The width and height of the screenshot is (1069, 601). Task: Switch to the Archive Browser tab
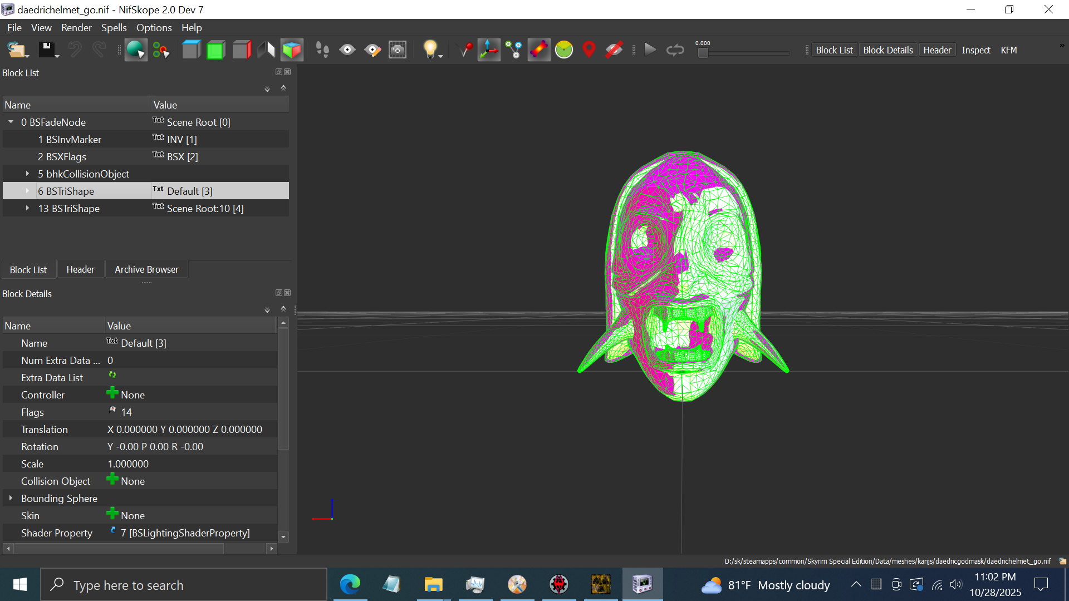(146, 269)
